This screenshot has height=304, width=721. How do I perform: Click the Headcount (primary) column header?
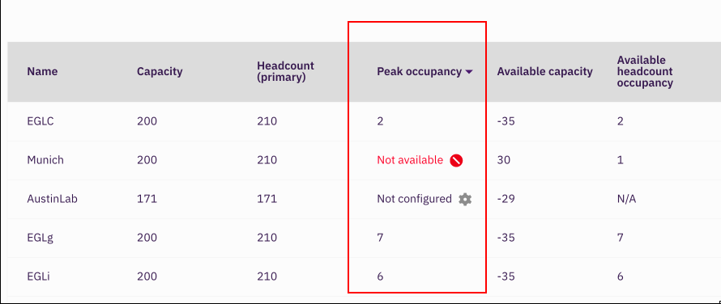click(x=285, y=72)
